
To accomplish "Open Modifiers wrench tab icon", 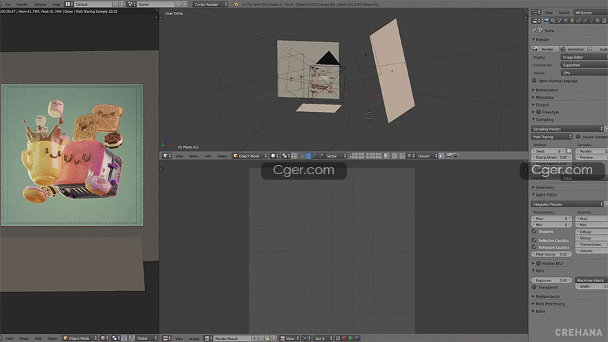I will pos(585,21).
